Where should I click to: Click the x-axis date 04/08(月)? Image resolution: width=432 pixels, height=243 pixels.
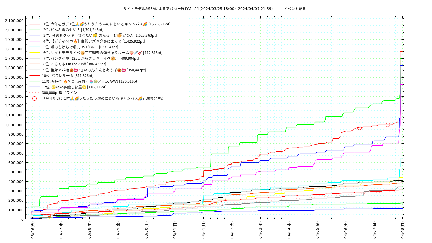tap(403, 230)
